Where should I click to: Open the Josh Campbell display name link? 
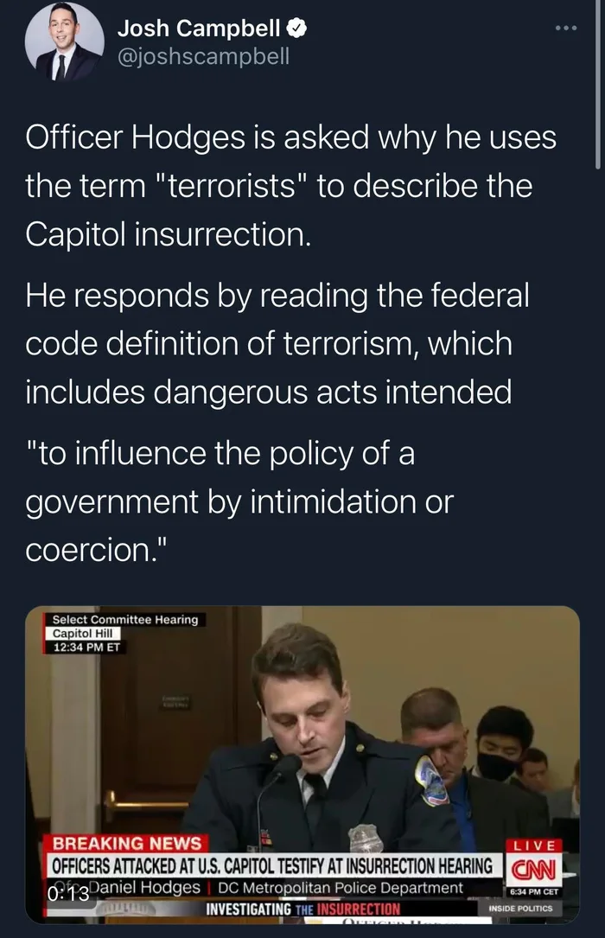(x=199, y=29)
